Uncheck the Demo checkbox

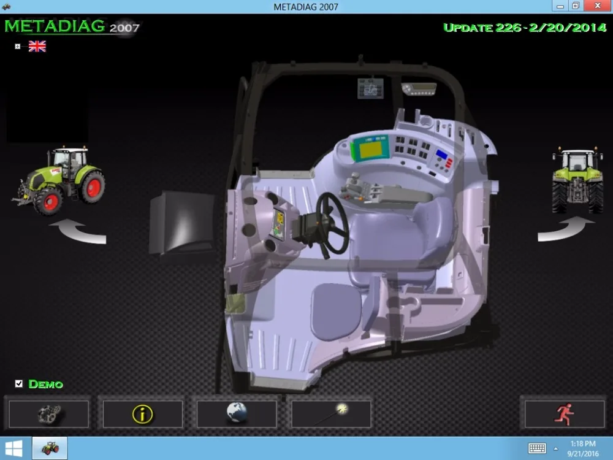(19, 383)
